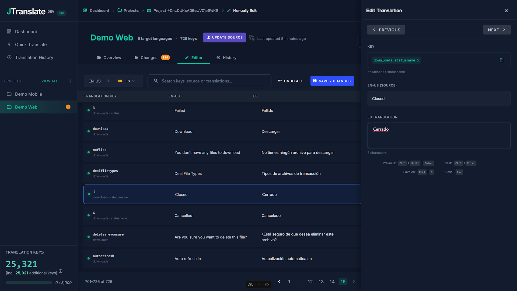The width and height of the screenshot is (517, 291).
Task: Click the add project plus icon
Action: click(71, 81)
